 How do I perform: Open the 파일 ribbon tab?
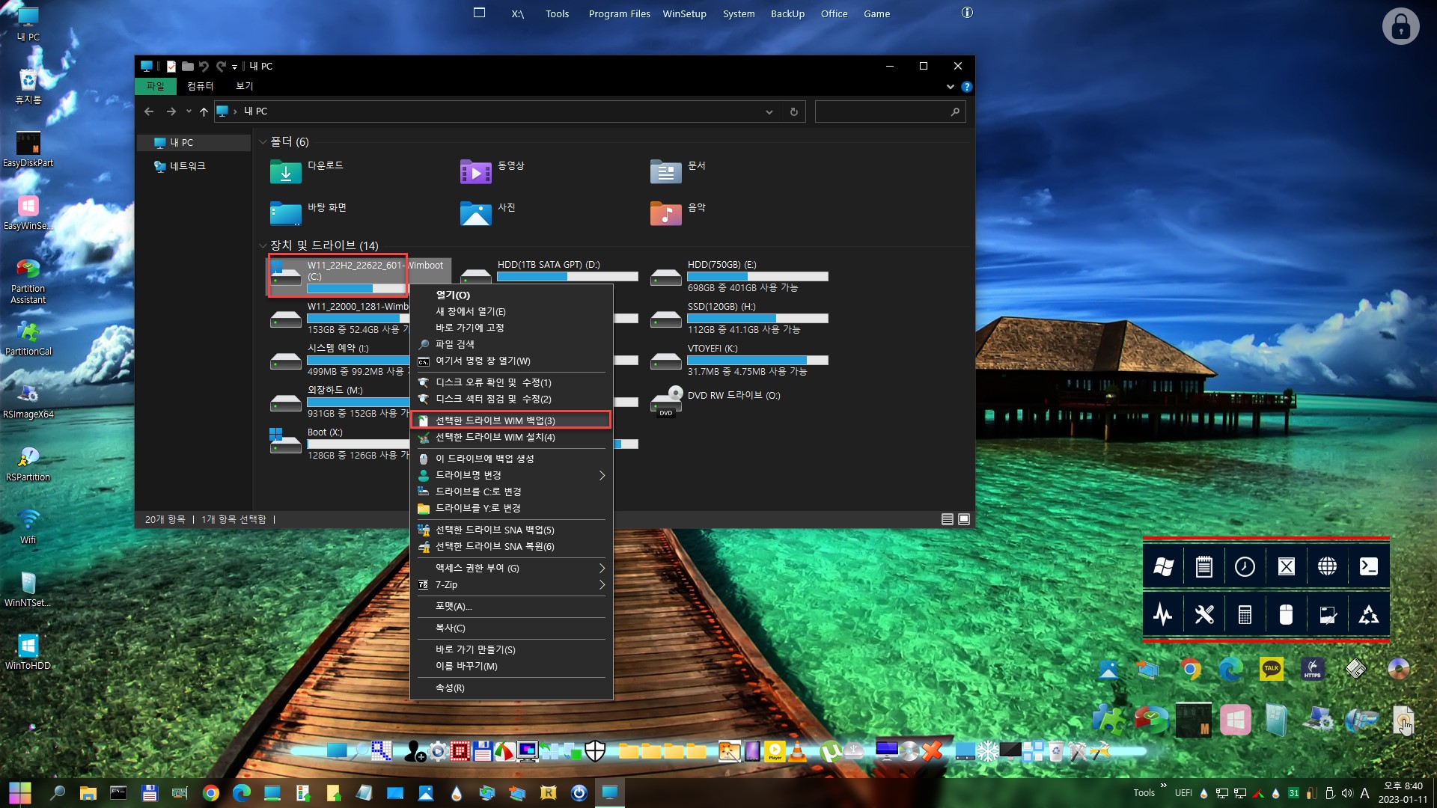pyautogui.click(x=155, y=86)
